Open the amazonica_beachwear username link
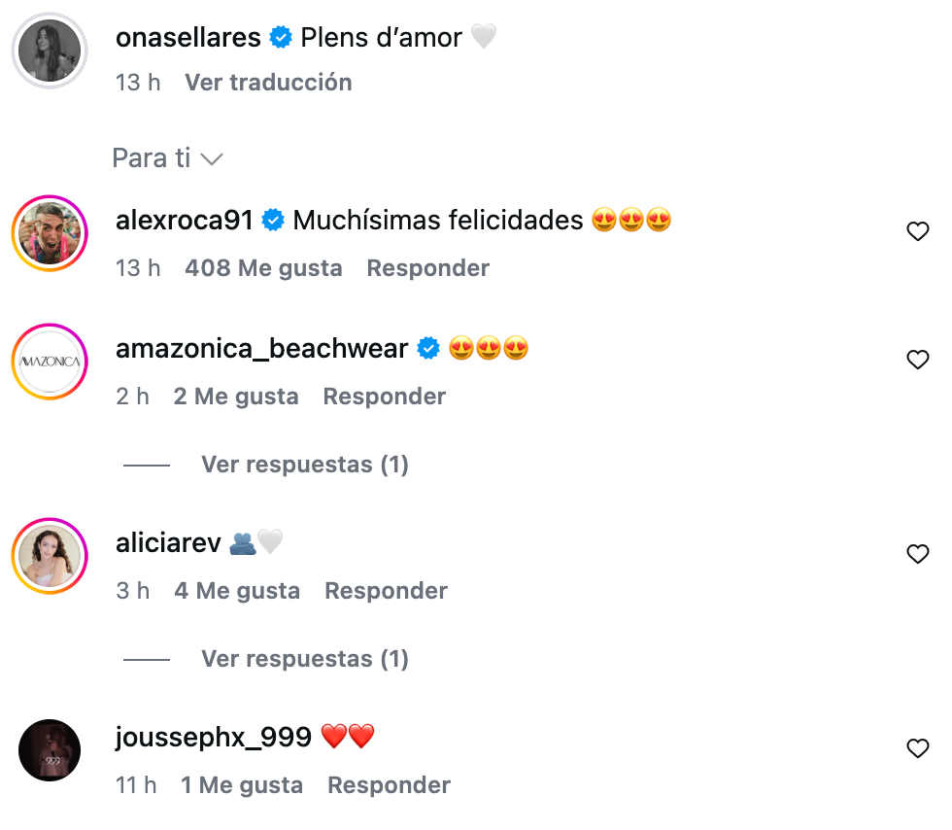Viewport: 952px width, 830px height. coord(261,349)
